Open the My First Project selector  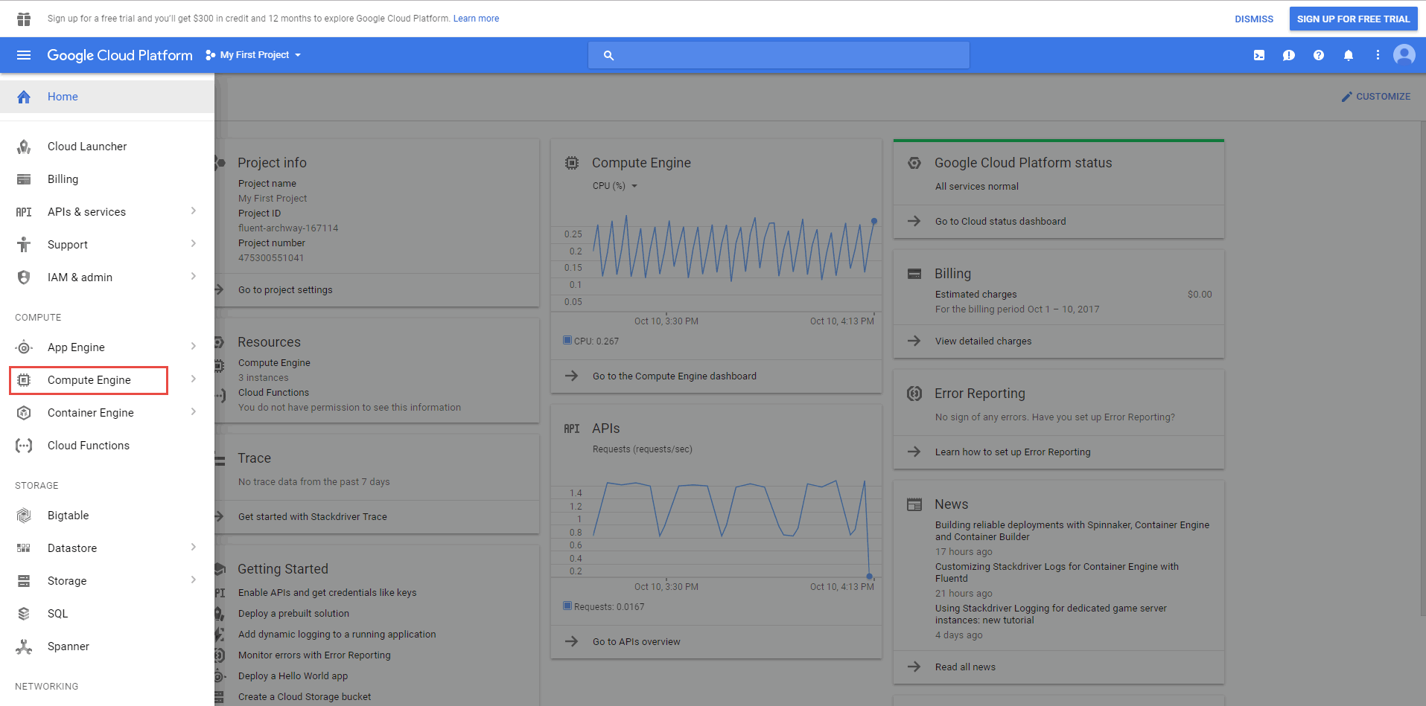pyautogui.click(x=255, y=54)
